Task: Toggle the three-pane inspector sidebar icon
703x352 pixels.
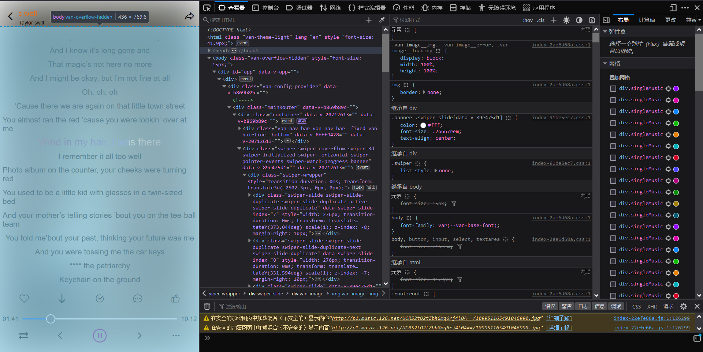Action: click(606, 20)
